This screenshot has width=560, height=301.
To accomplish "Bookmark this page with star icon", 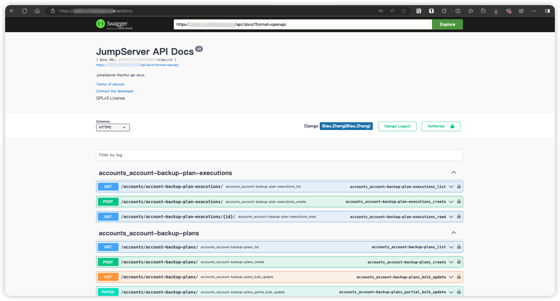I will 404,11.
